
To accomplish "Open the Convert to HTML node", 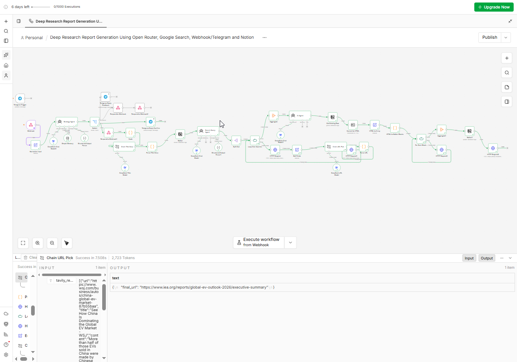I will (x=353, y=125).
